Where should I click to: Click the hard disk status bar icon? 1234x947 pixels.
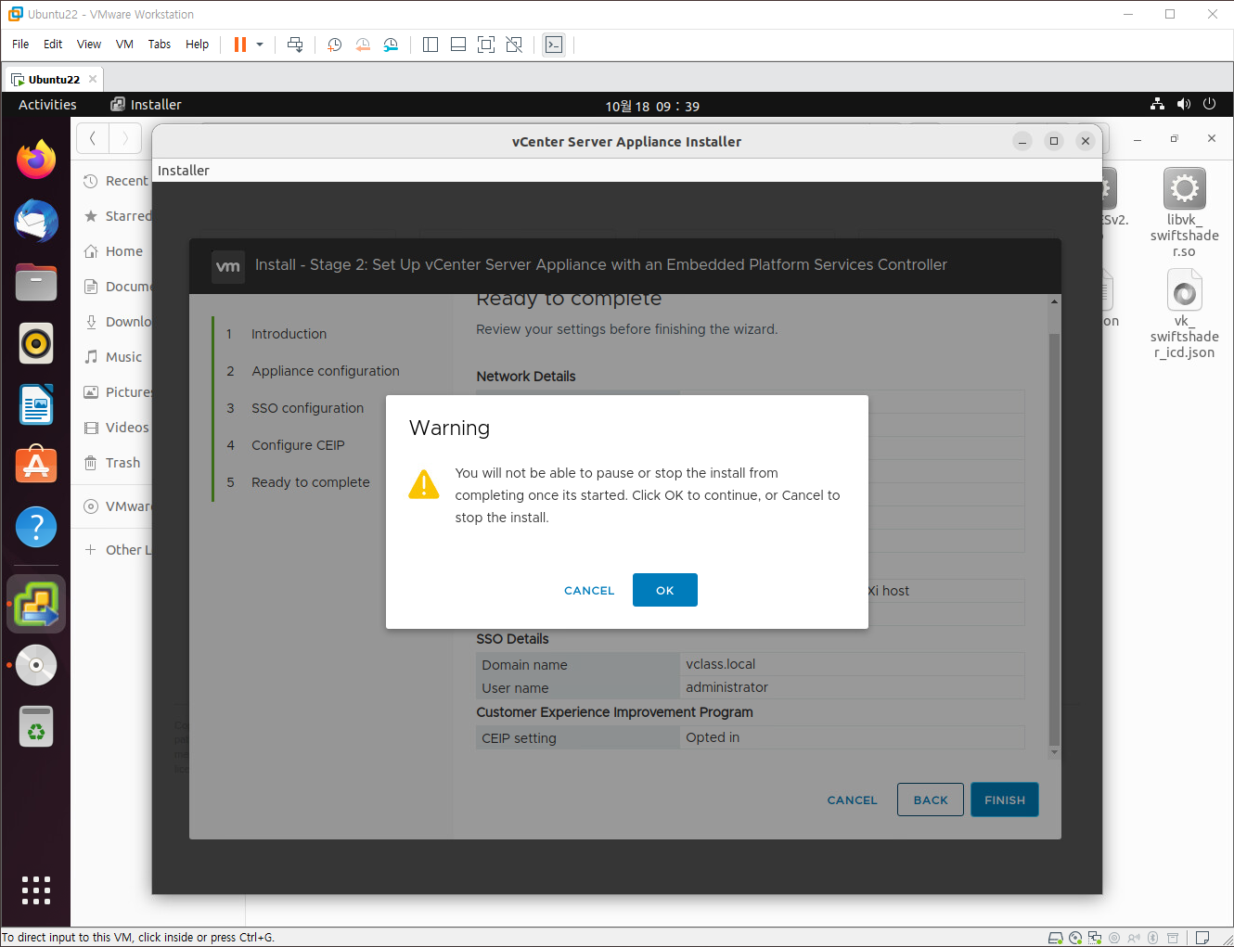1056,938
